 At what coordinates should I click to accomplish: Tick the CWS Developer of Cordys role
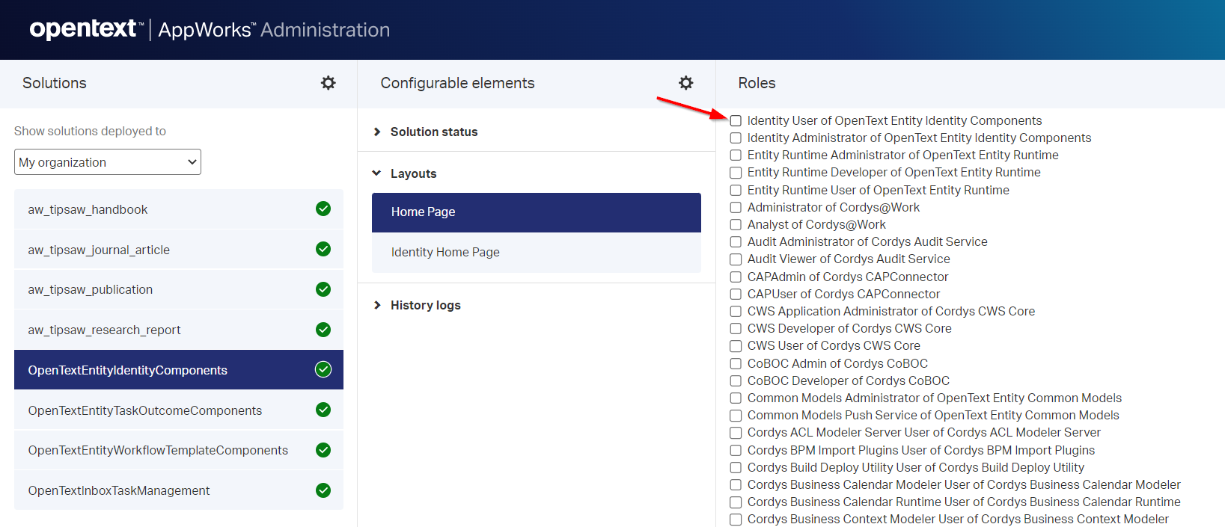pyautogui.click(x=736, y=329)
